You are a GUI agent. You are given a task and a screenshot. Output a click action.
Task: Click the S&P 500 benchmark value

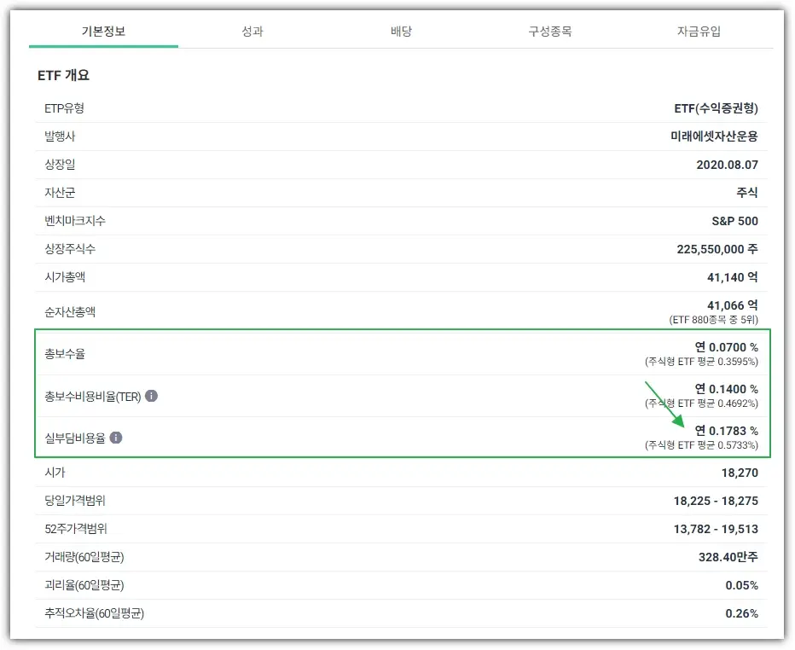pos(734,221)
